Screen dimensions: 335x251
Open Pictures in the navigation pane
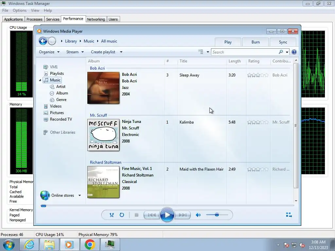57,113
